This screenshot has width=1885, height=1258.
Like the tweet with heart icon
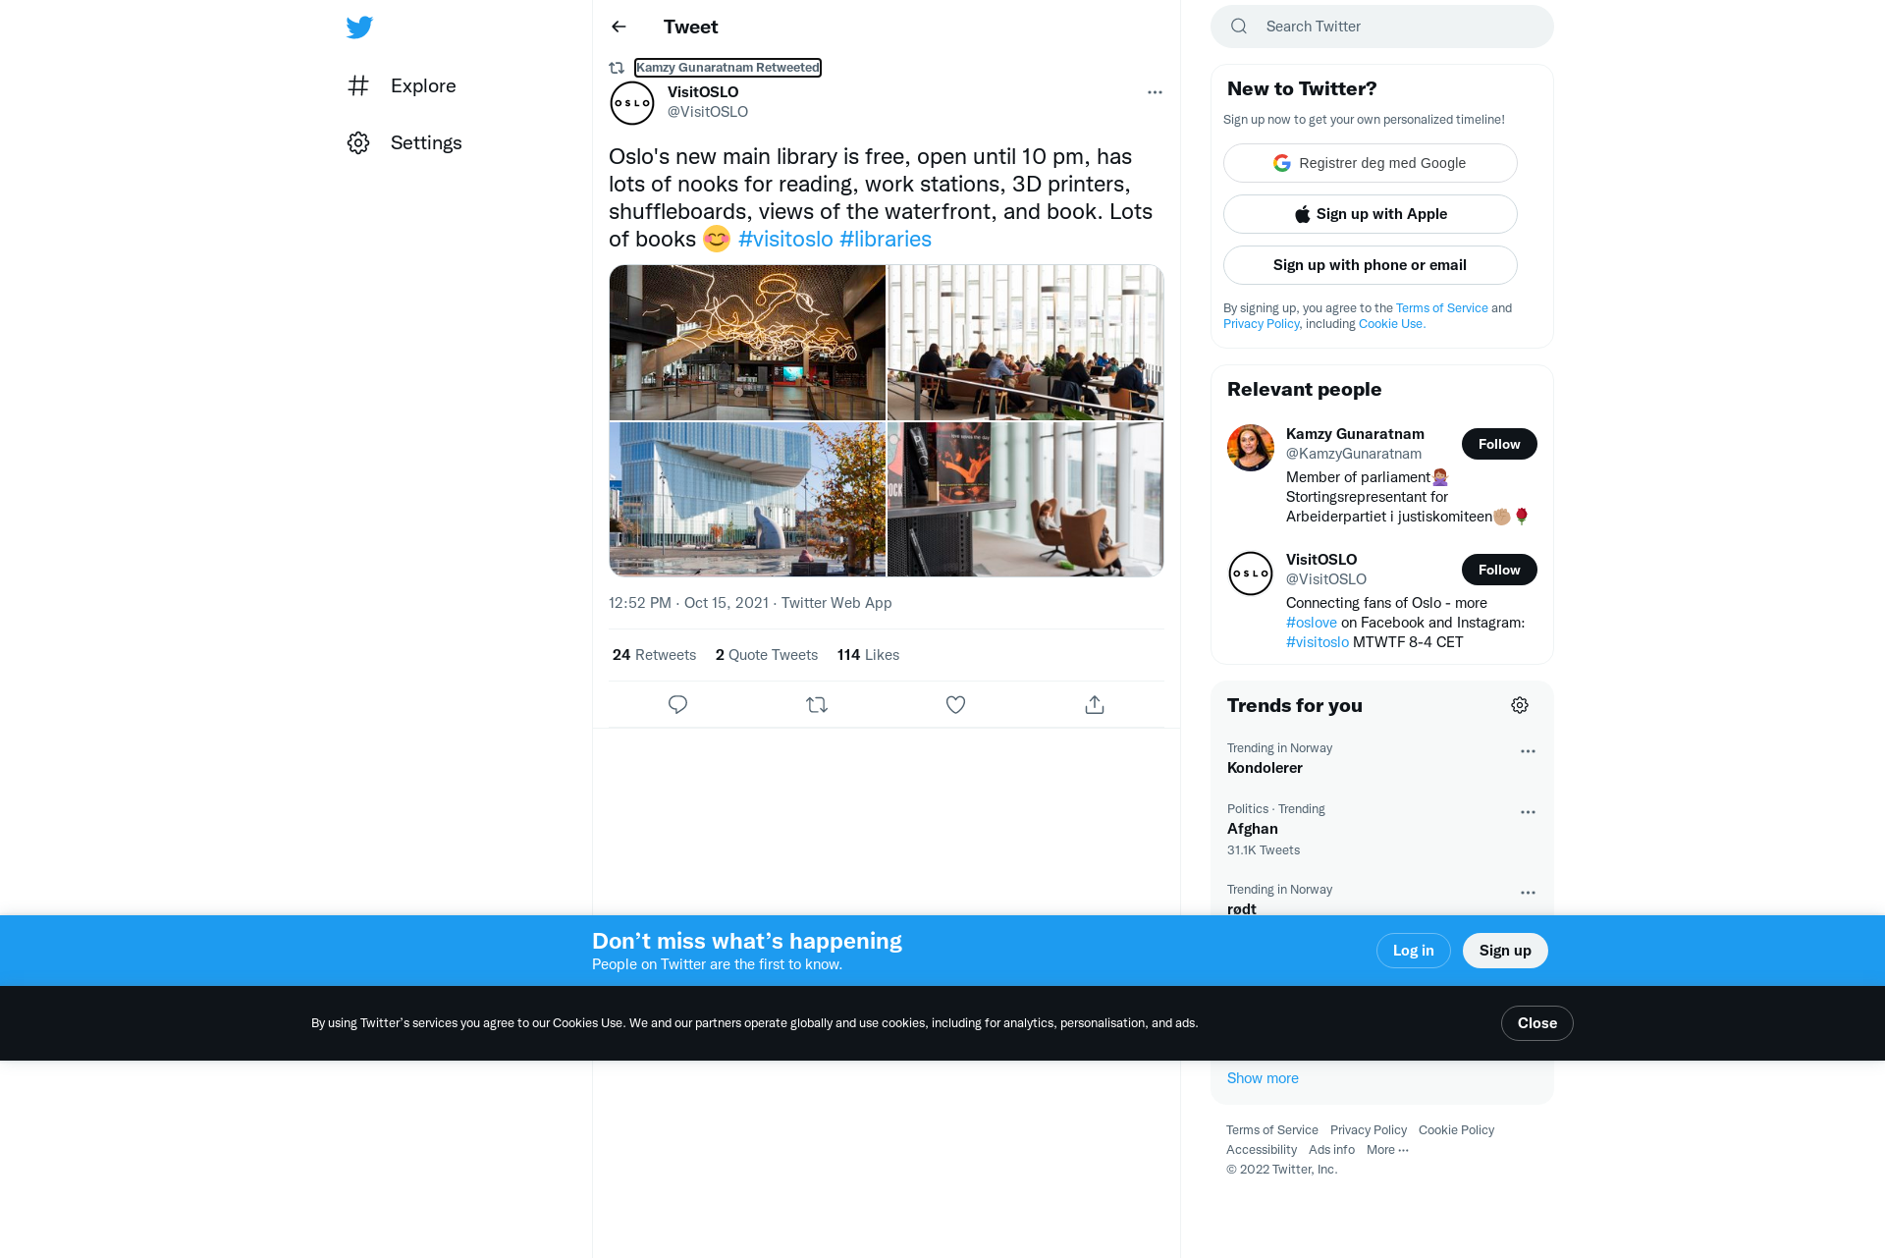[x=955, y=705]
